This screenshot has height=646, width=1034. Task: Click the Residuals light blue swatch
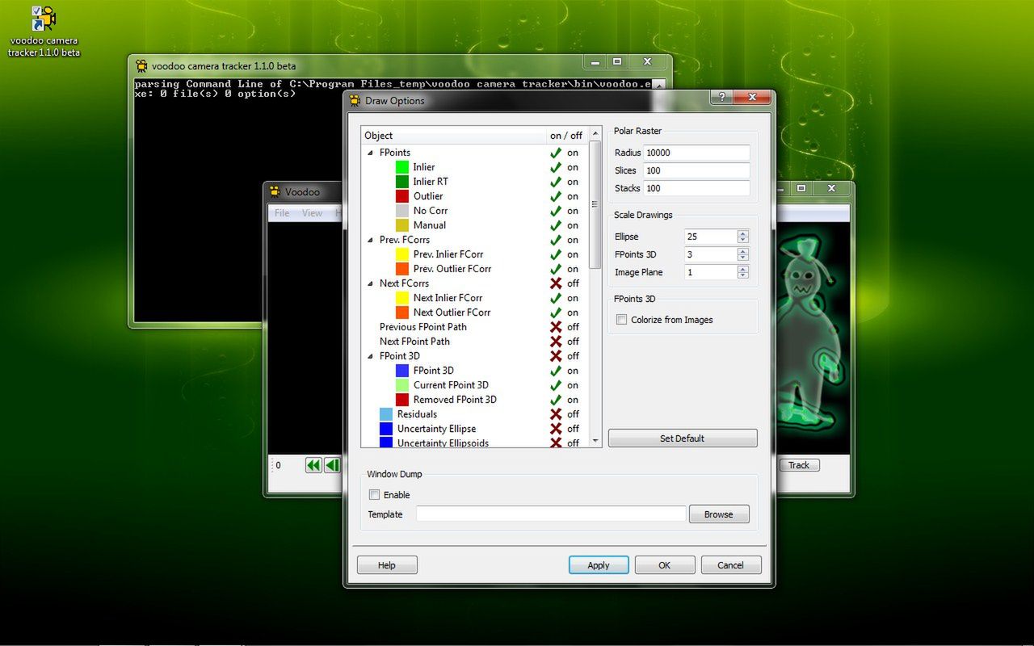pos(386,414)
